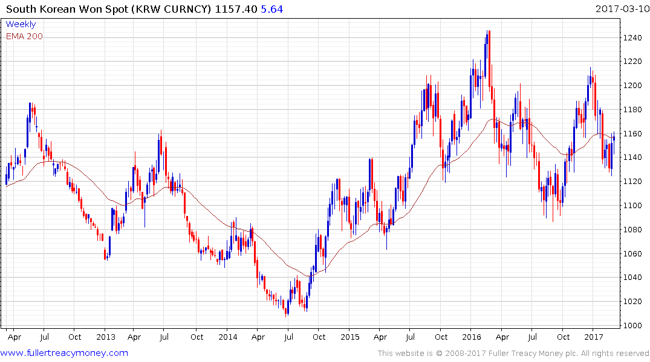This screenshot has height=362, width=650.
Task: Click the 1220 price axis label
Action: [632, 62]
